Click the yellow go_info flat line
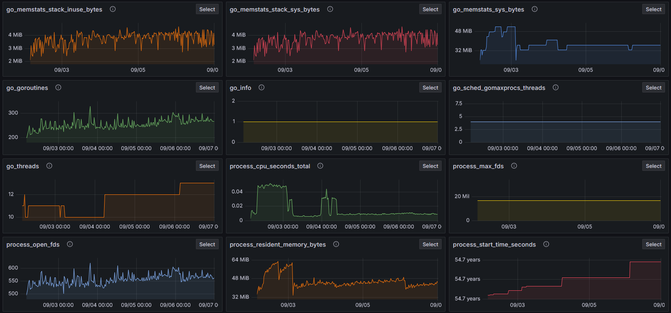671x313 pixels. 340,122
